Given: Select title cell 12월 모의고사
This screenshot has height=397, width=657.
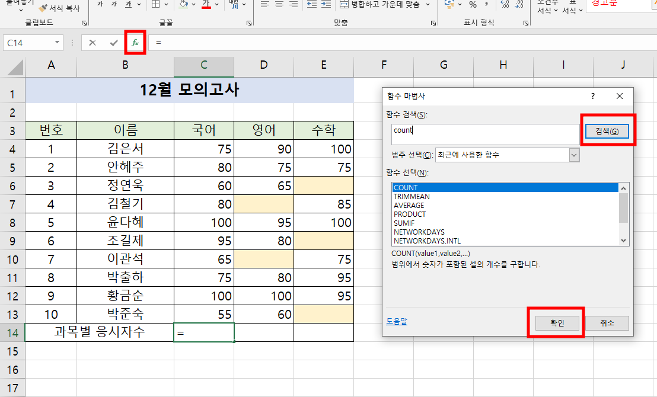Looking at the screenshot, I should (x=189, y=90).
